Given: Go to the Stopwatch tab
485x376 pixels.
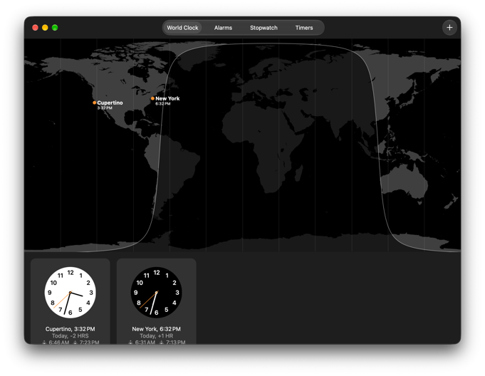Looking at the screenshot, I should (x=264, y=28).
